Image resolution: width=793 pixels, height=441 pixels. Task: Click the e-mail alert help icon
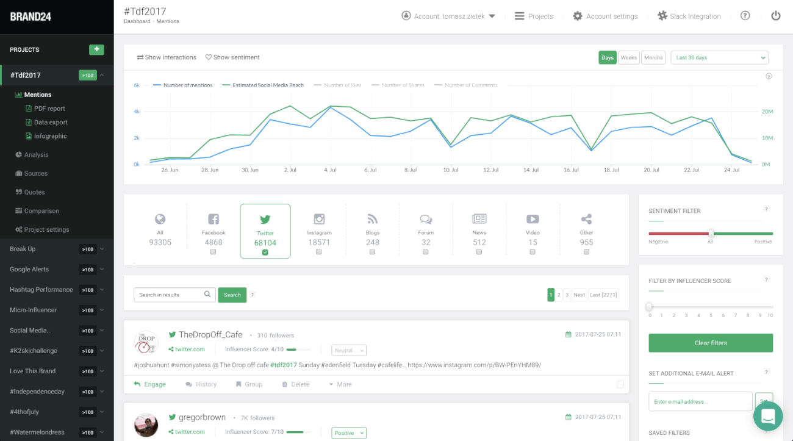tap(767, 371)
